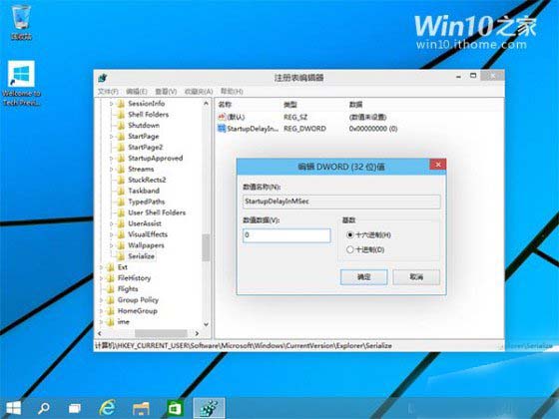
Task: Expand the Streams tree node
Action: point(111,170)
